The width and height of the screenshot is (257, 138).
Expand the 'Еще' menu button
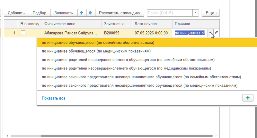[x=211, y=13]
